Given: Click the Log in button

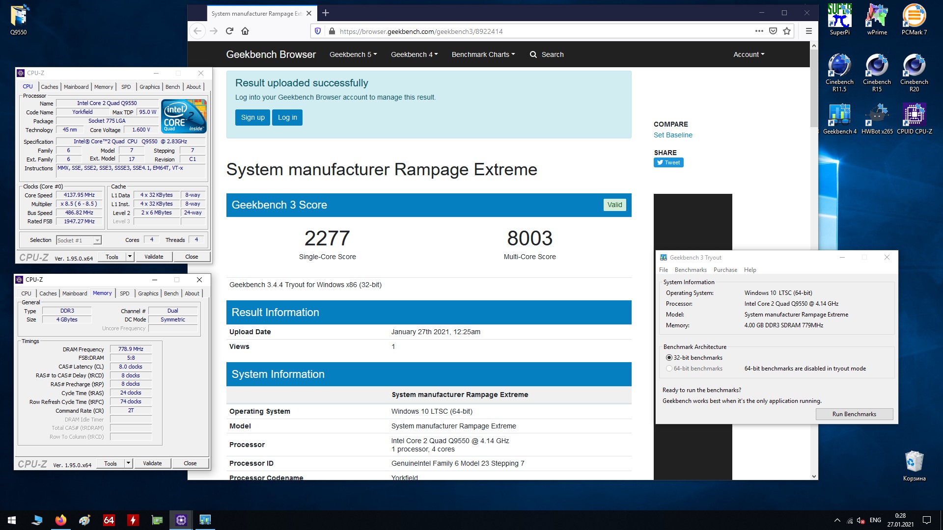Looking at the screenshot, I should [x=287, y=117].
